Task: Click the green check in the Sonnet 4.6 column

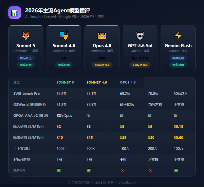Action: 89,170
